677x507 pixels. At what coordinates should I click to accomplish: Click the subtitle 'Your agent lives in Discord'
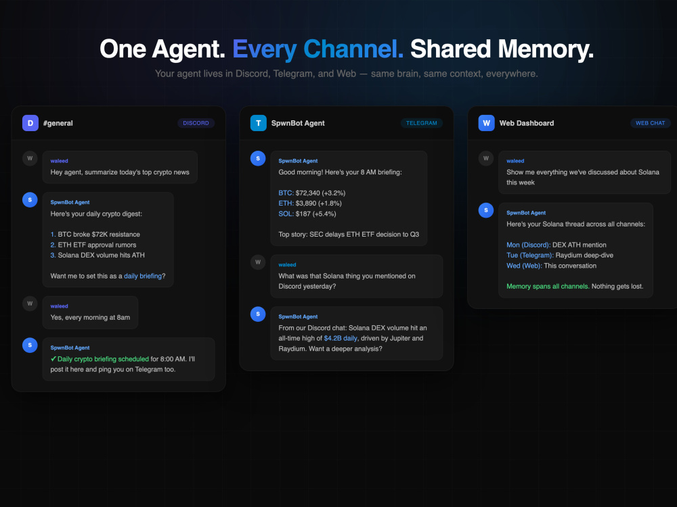(346, 74)
